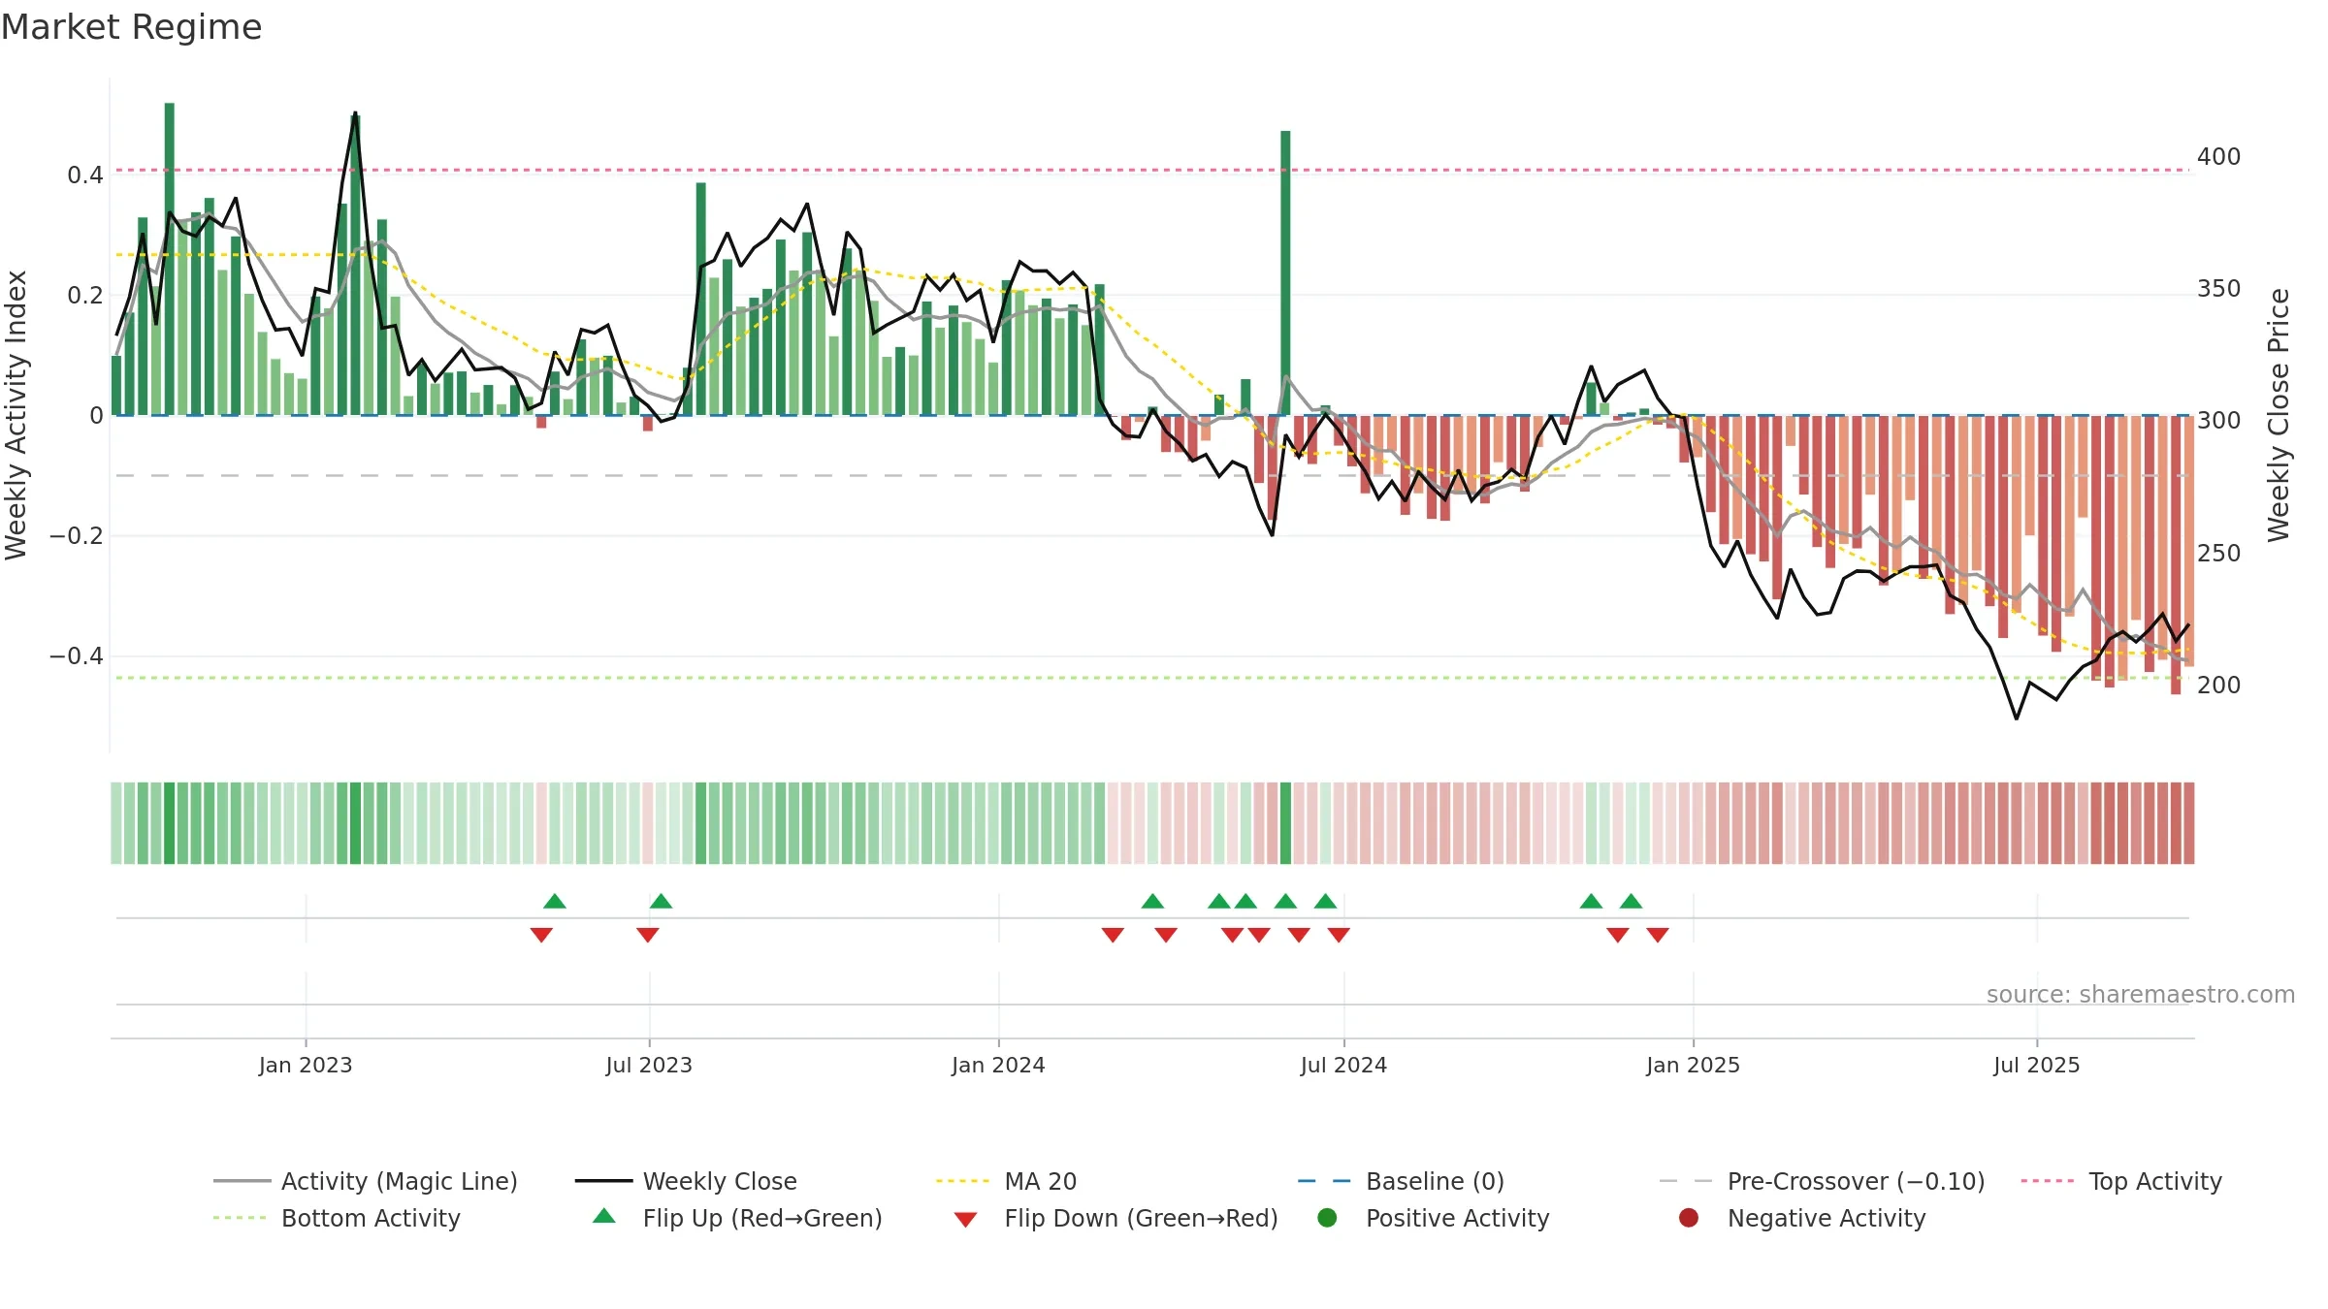Select the MA 20 legend entry
This screenshot has width=2328, height=1309.
coord(1007,1181)
